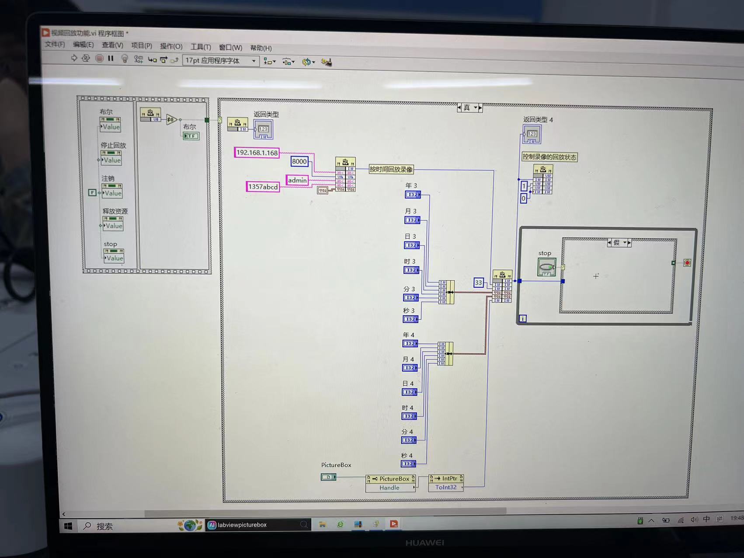Select the 年 3 I32 control terminal

coord(413,195)
